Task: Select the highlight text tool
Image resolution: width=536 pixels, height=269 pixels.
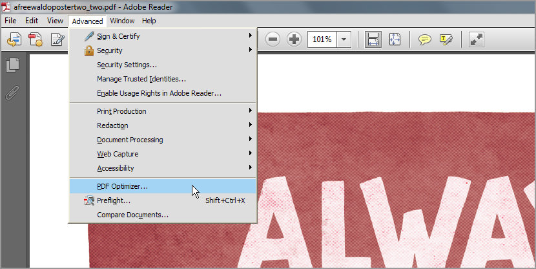Action: 446,39
